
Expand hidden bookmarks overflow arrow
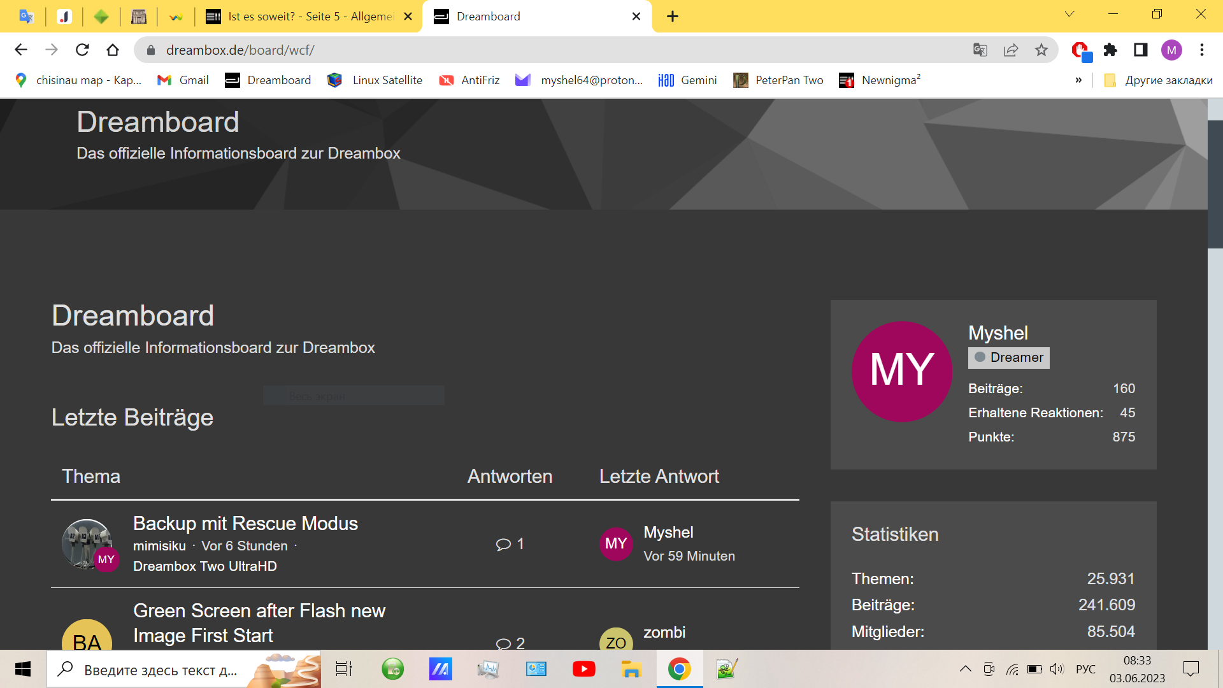point(1078,80)
